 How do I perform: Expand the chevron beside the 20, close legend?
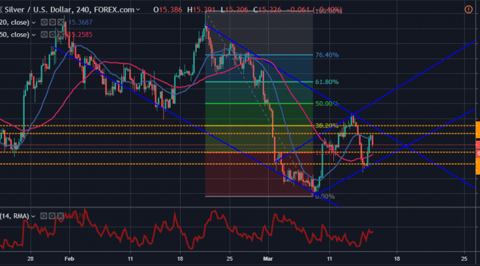coord(34,23)
